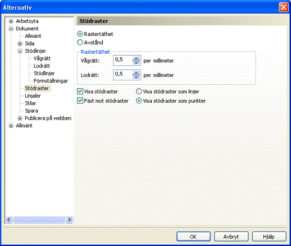
Task: Choose Visa stödraster som linjer
Action: [x=139, y=91]
